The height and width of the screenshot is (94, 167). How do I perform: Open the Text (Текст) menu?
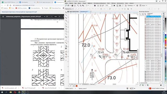click(x=109, y=3)
